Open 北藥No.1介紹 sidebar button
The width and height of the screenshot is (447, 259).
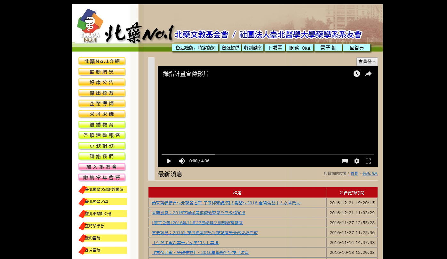(102, 61)
